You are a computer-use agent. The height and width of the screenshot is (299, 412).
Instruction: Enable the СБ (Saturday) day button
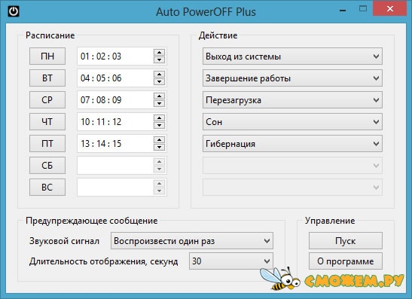click(x=47, y=165)
